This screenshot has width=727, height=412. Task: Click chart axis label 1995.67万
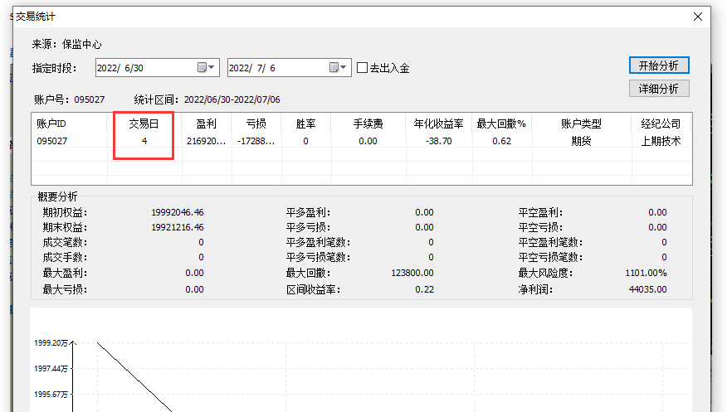tap(51, 395)
